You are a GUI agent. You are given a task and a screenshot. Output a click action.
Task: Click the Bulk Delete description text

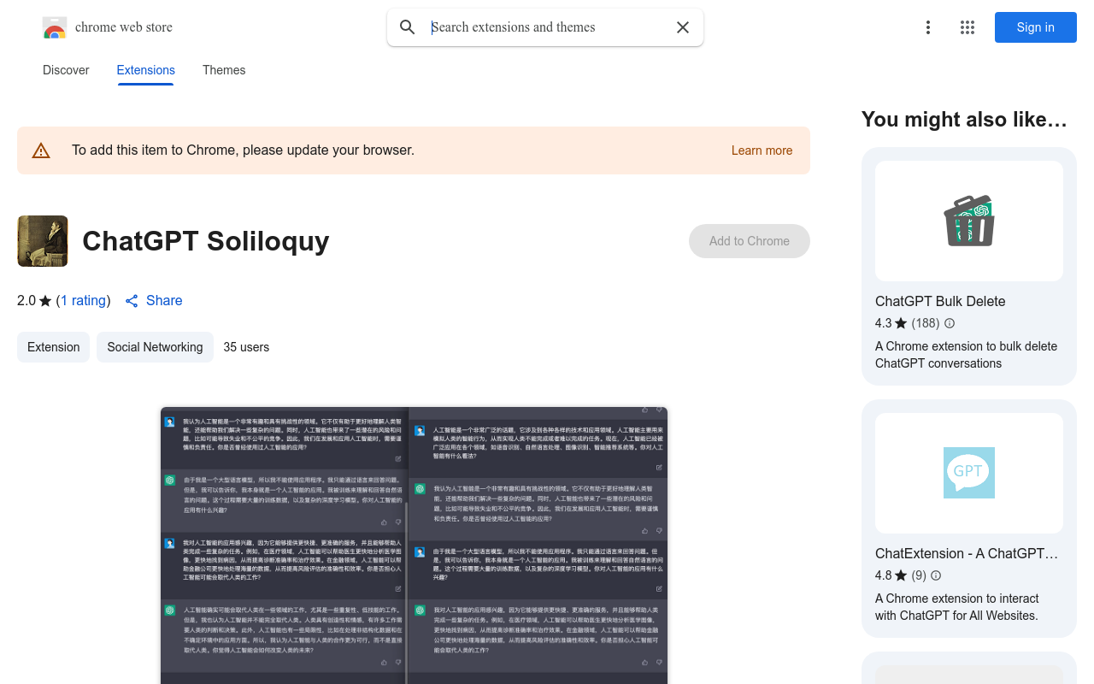click(966, 355)
